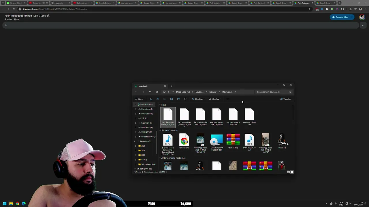Click Usuários in Explorer breadcrumb path
The width and height of the screenshot is (369, 207).
(199, 92)
